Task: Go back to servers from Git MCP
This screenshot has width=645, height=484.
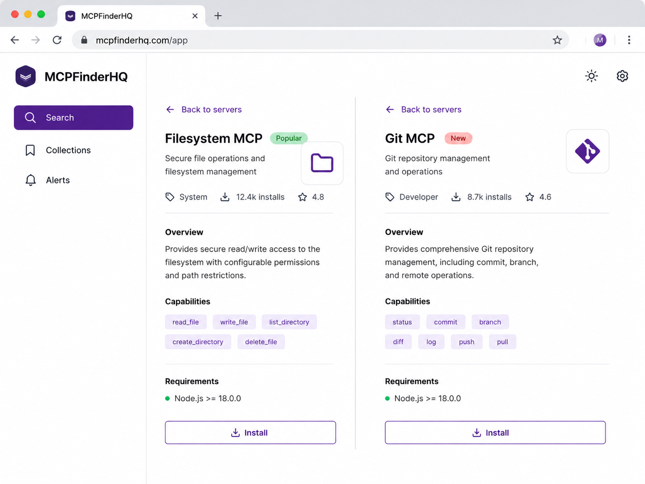Action: [x=423, y=110]
